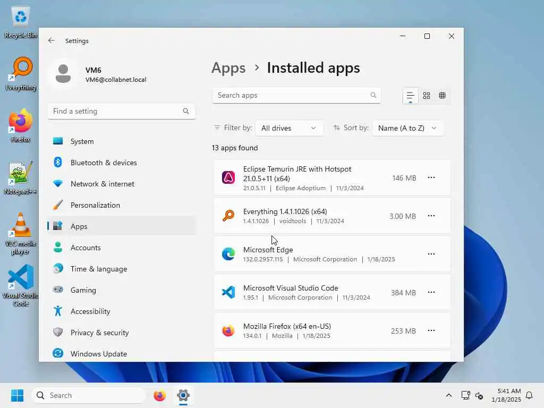Go back using the Settings back arrow

pyautogui.click(x=52, y=40)
